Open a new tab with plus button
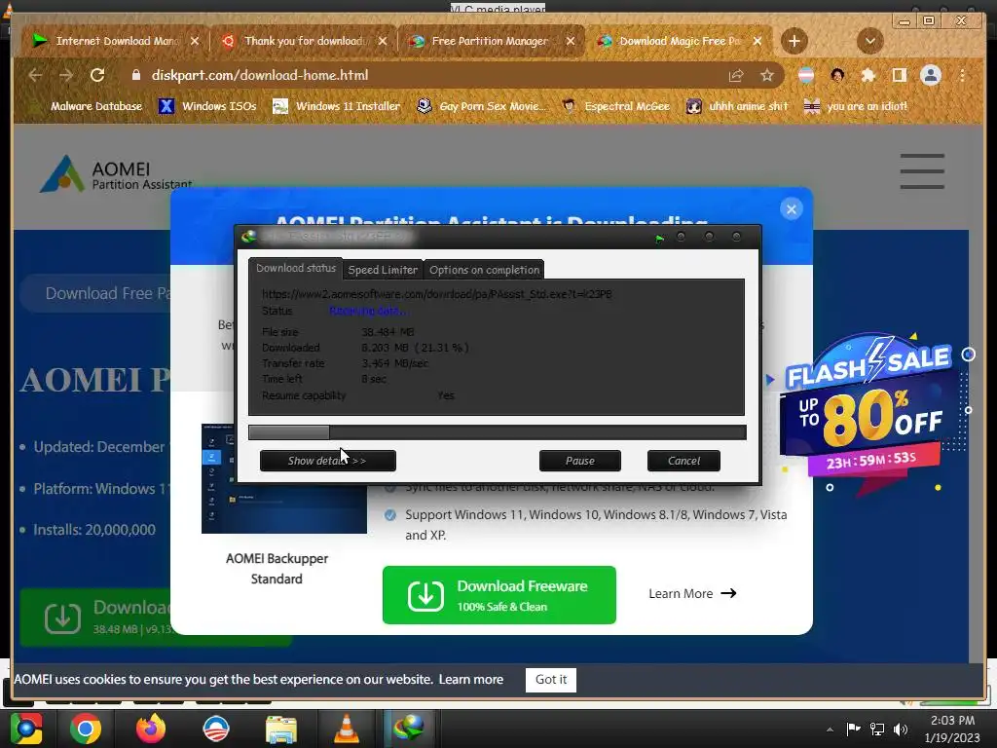 tap(794, 41)
